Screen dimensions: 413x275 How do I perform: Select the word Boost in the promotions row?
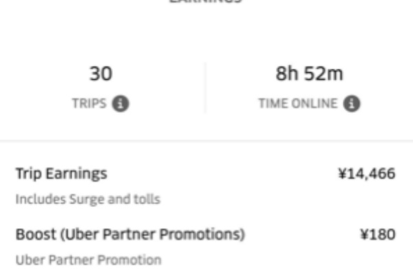tap(36, 234)
